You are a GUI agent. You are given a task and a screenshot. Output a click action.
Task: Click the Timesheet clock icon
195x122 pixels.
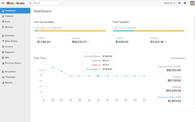[3, 77]
